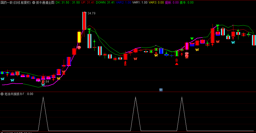This screenshot has width=256, height=133.
Task: Click the money bag icon above the right-side B
Action: tap(187, 54)
